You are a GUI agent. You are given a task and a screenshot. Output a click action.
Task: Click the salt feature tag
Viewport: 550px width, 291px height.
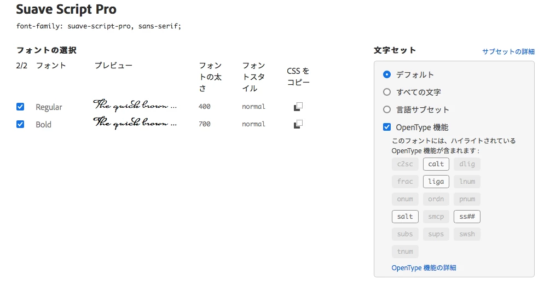point(405,217)
